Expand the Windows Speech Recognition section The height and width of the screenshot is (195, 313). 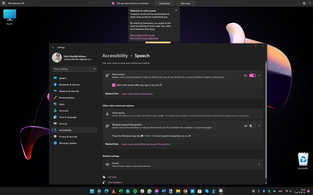click(259, 126)
